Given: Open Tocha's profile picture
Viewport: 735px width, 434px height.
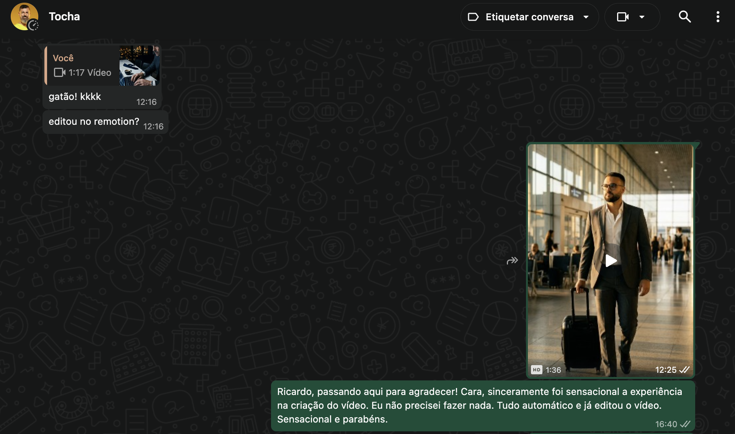Looking at the screenshot, I should 24,16.
